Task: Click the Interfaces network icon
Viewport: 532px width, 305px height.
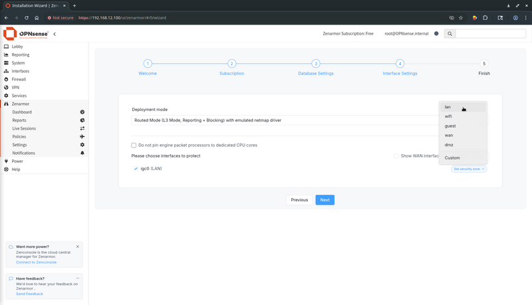Action: tap(6, 71)
